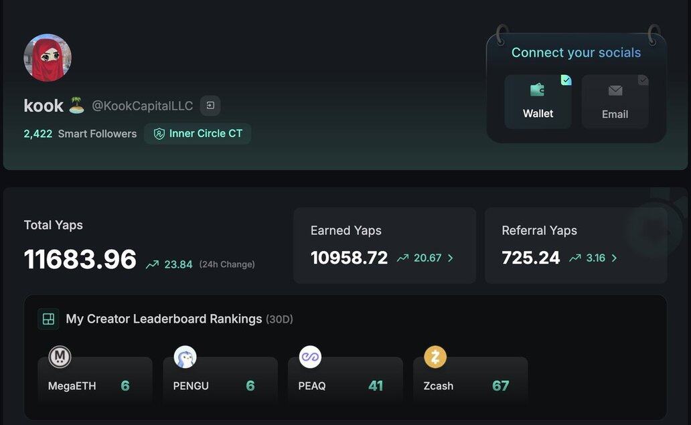The height and width of the screenshot is (425, 691).
Task: Toggle the Email connection checkbox
Action: (643, 80)
